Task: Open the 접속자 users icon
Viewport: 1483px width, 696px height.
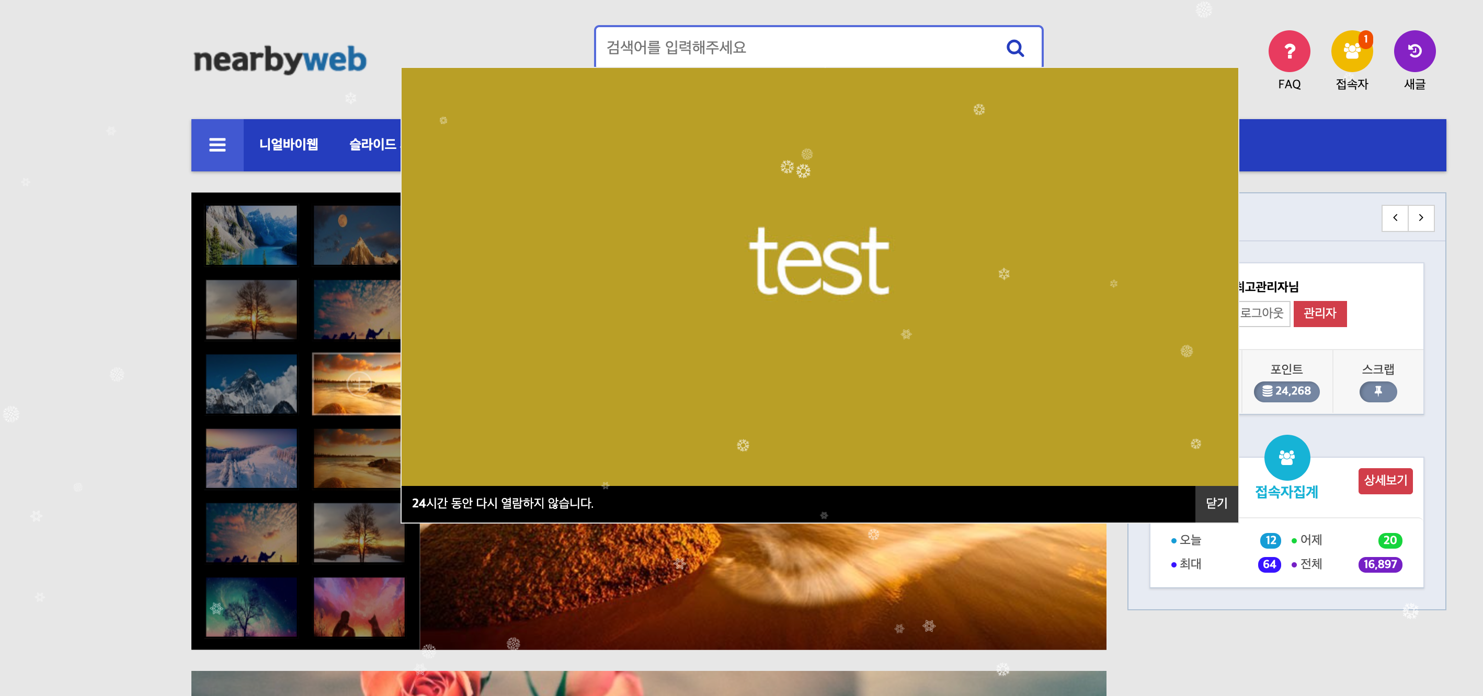Action: click(x=1351, y=51)
